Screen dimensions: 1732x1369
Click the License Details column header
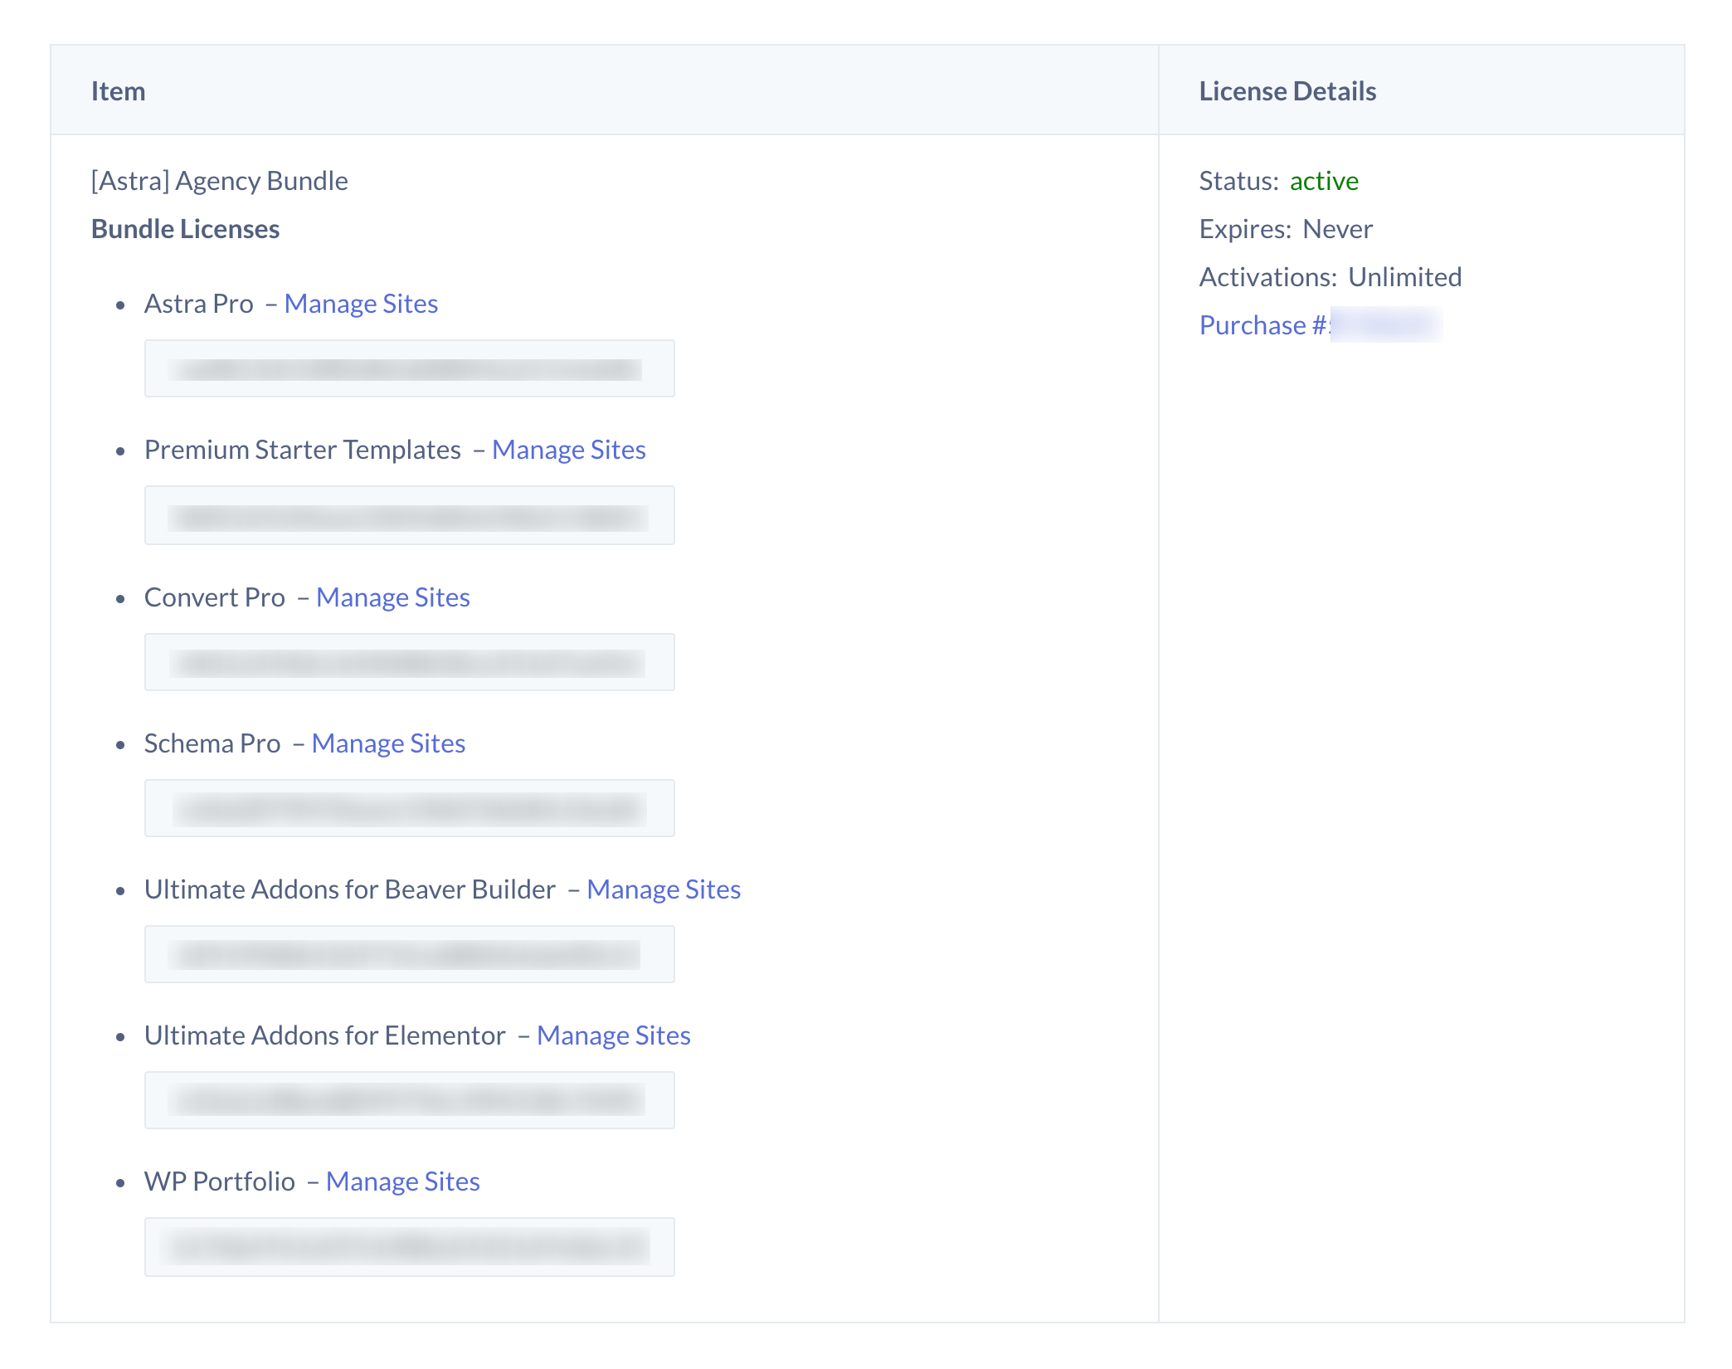[1287, 91]
